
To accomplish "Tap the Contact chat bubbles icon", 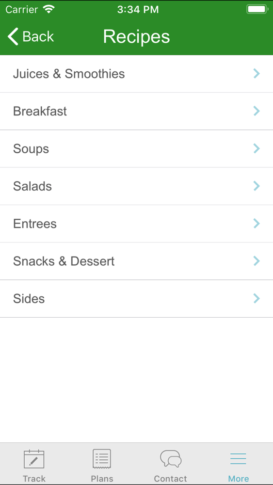I will click(x=170, y=459).
